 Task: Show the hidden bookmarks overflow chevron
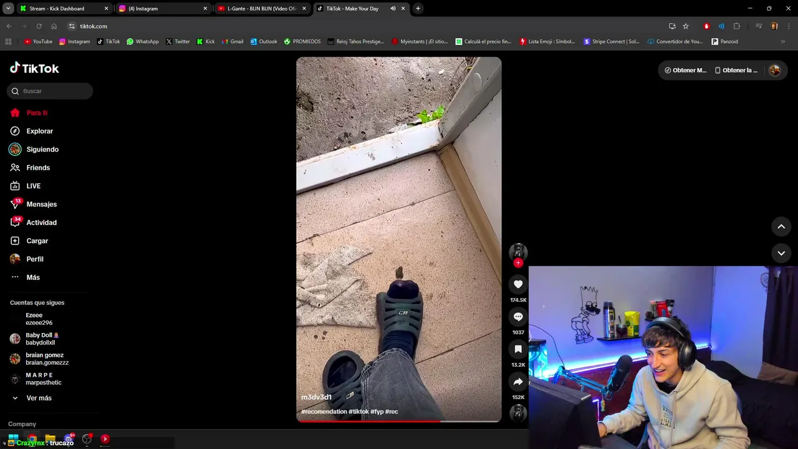coord(783,42)
